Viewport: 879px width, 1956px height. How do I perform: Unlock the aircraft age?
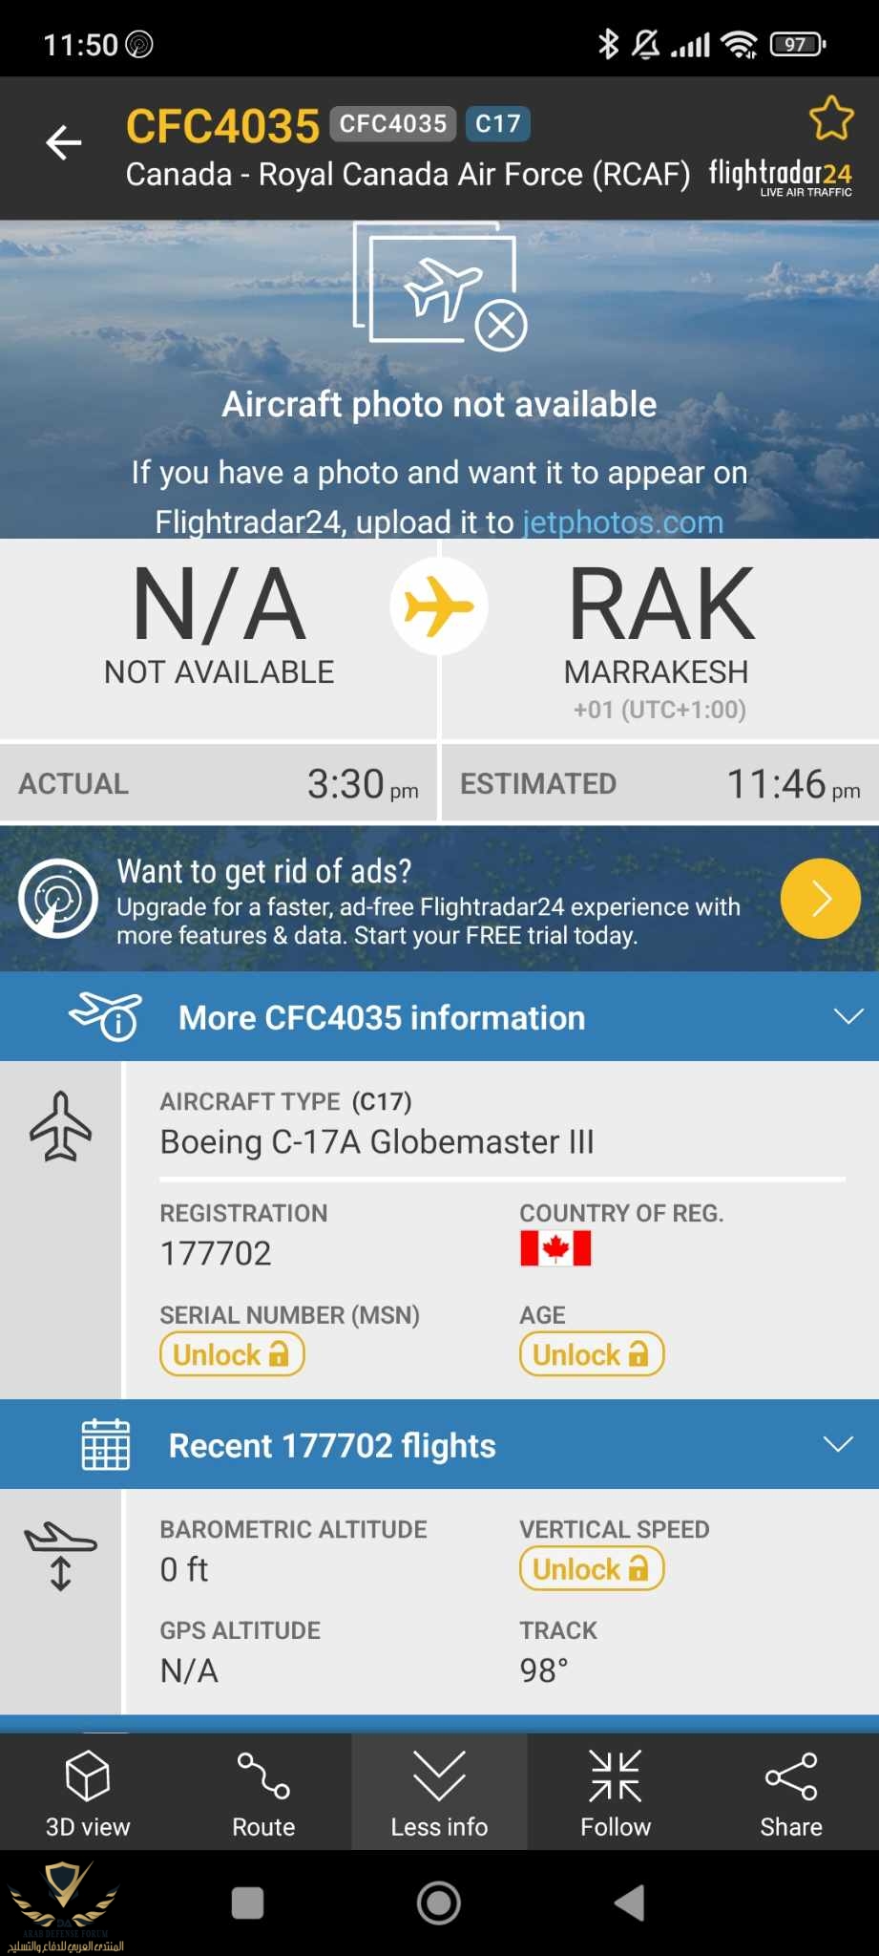tap(591, 1354)
